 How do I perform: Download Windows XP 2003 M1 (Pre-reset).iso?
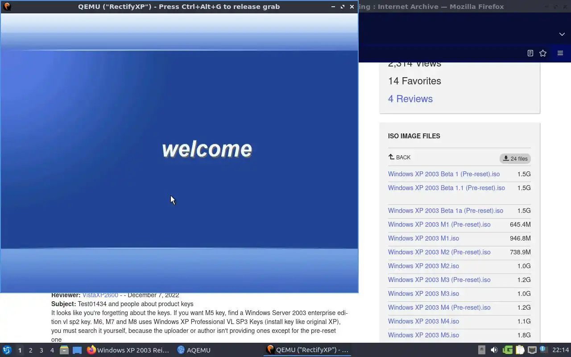coord(439,224)
